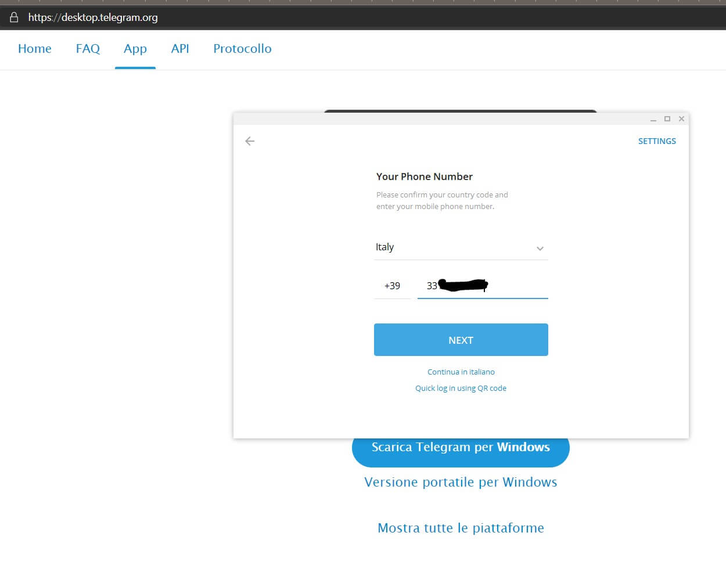This screenshot has width=726, height=572.
Task: Open SETTINGS in the login window
Action: point(656,141)
